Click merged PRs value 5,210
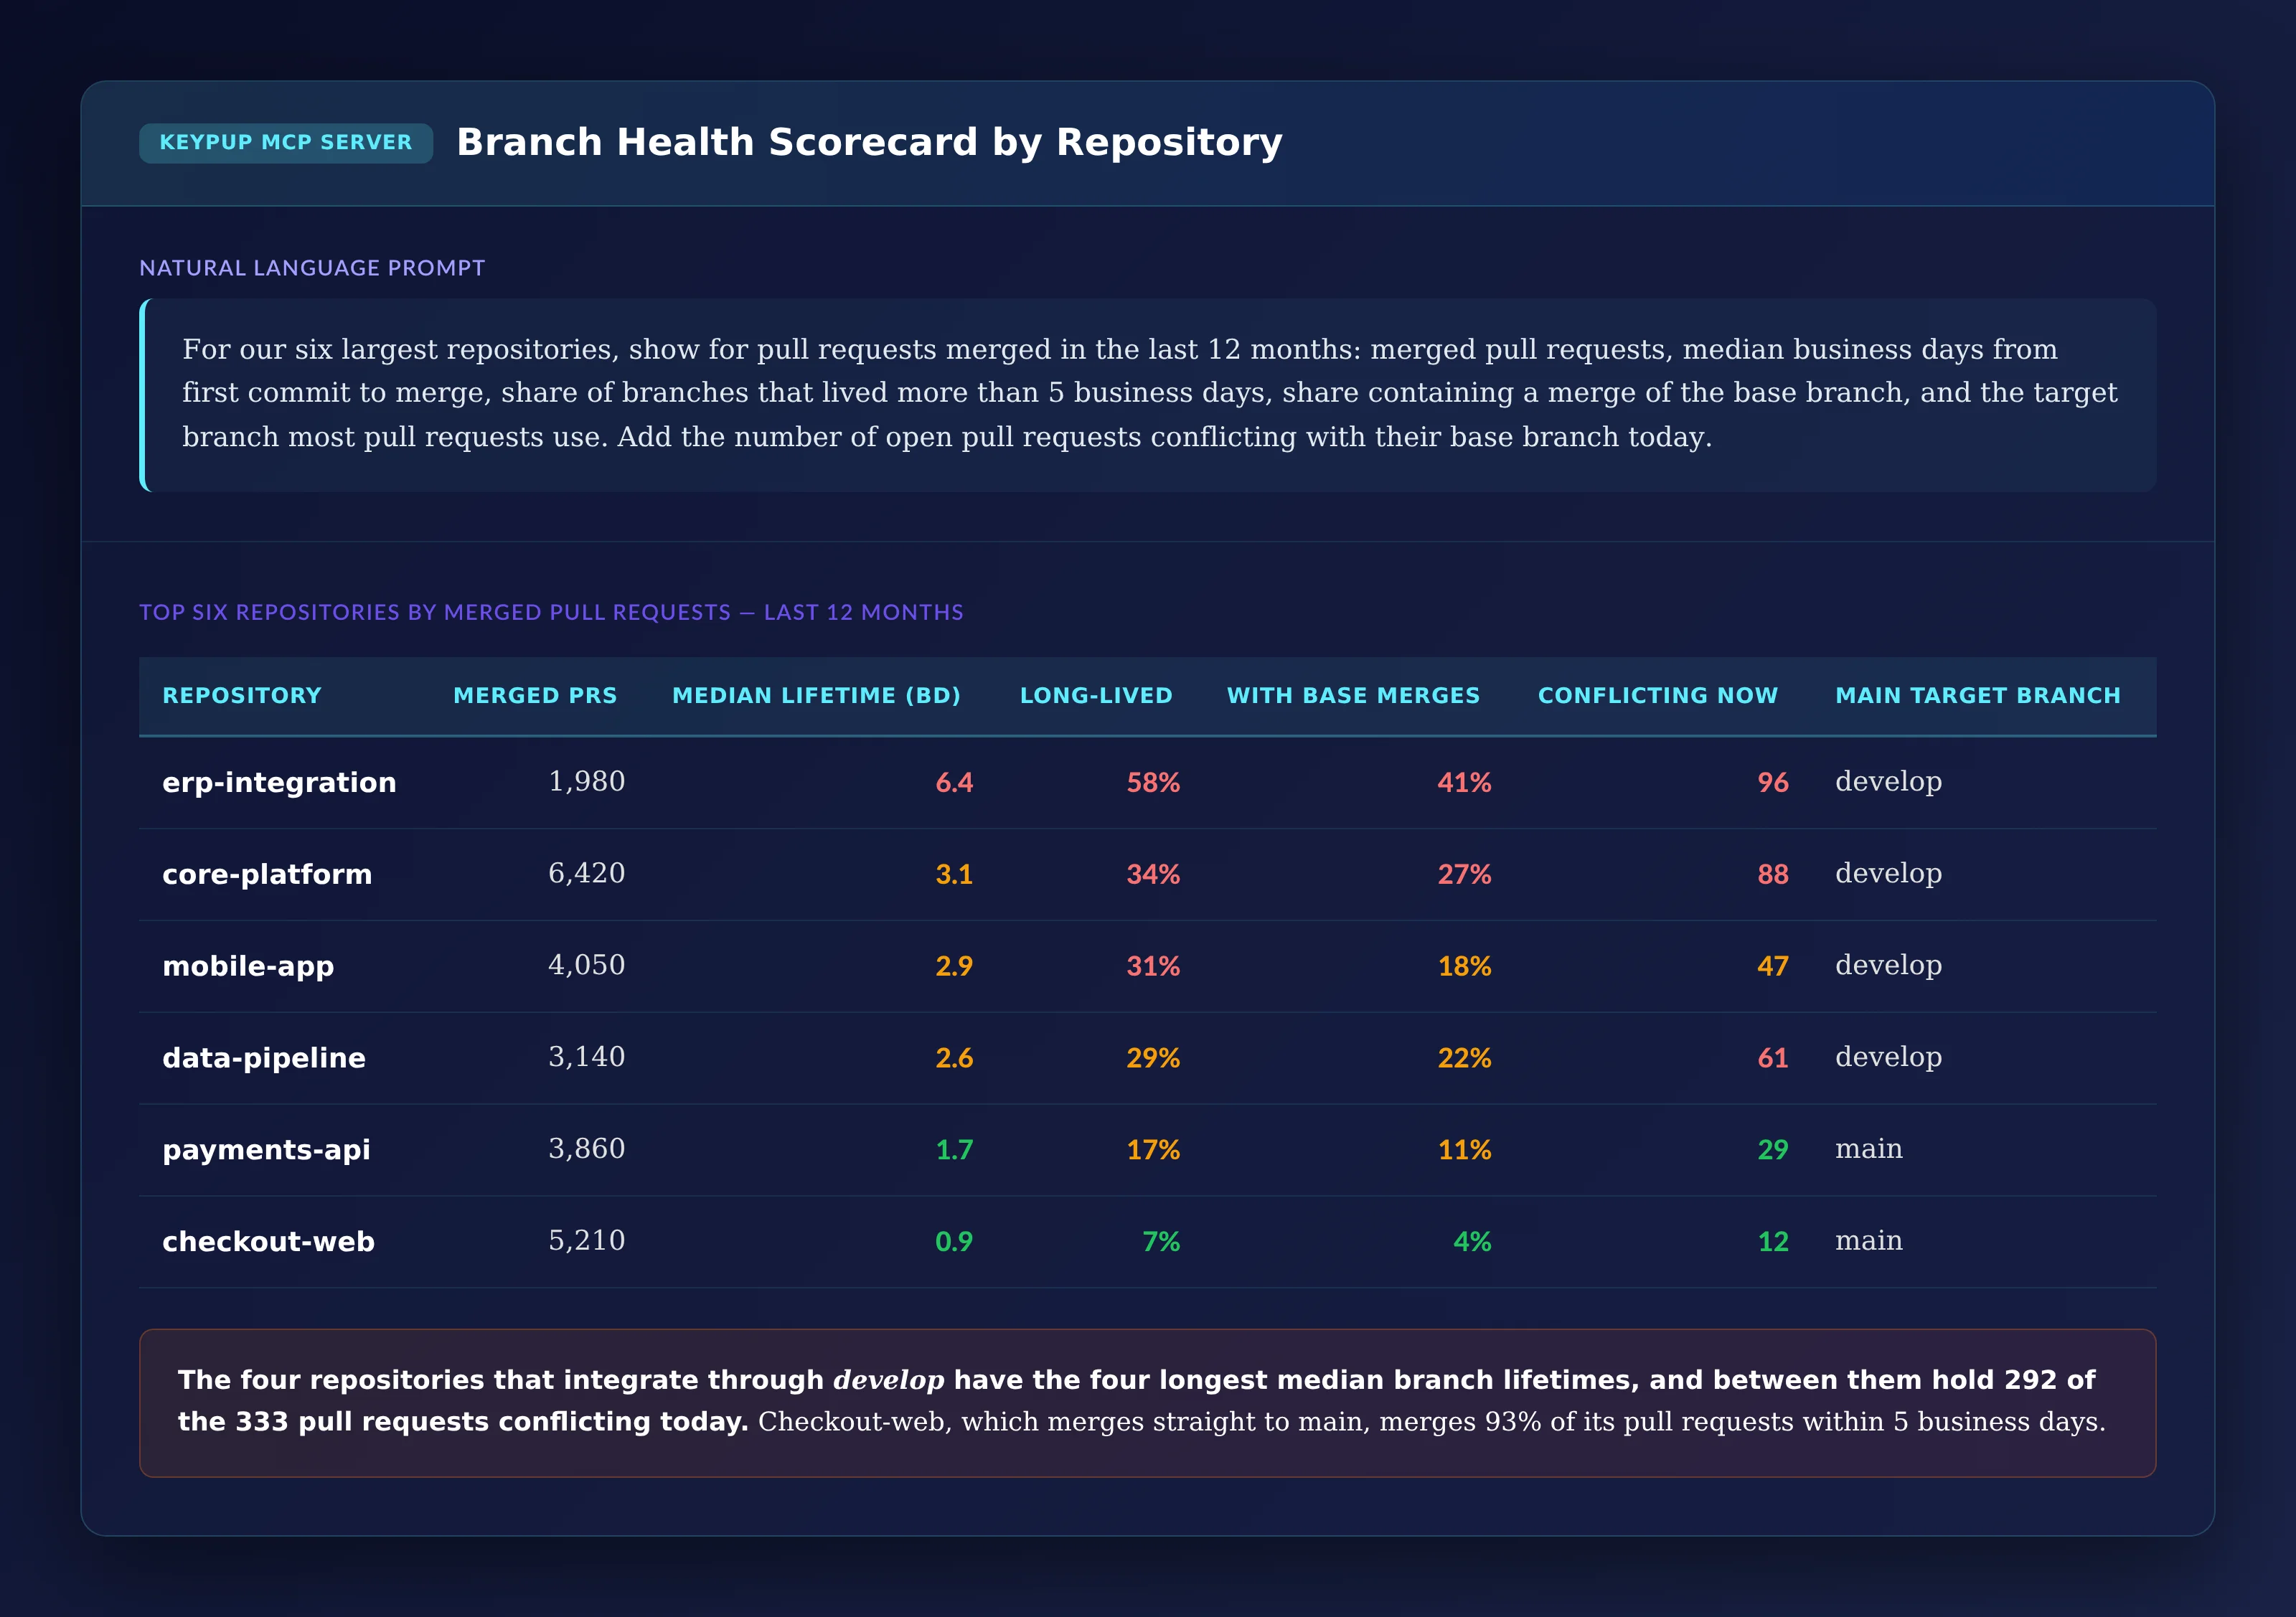The height and width of the screenshot is (1617, 2296). click(x=587, y=1242)
